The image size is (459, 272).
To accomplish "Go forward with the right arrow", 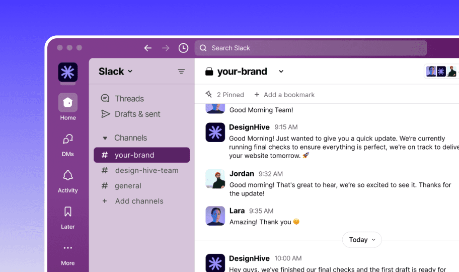I will pyautogui.click(x=166, y=48).
